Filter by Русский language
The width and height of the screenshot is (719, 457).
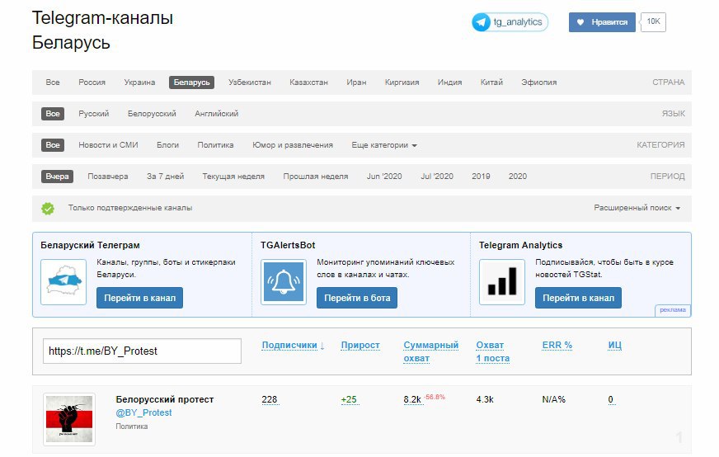[x=93, y=113]
